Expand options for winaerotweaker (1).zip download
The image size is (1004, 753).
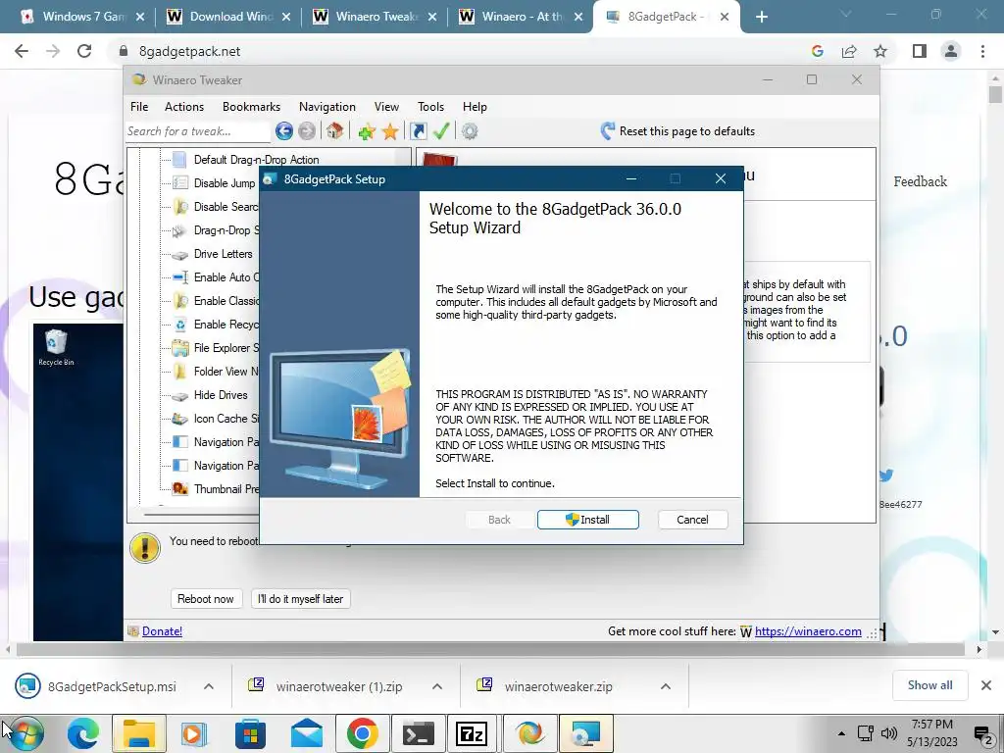(x=437, y=686)
